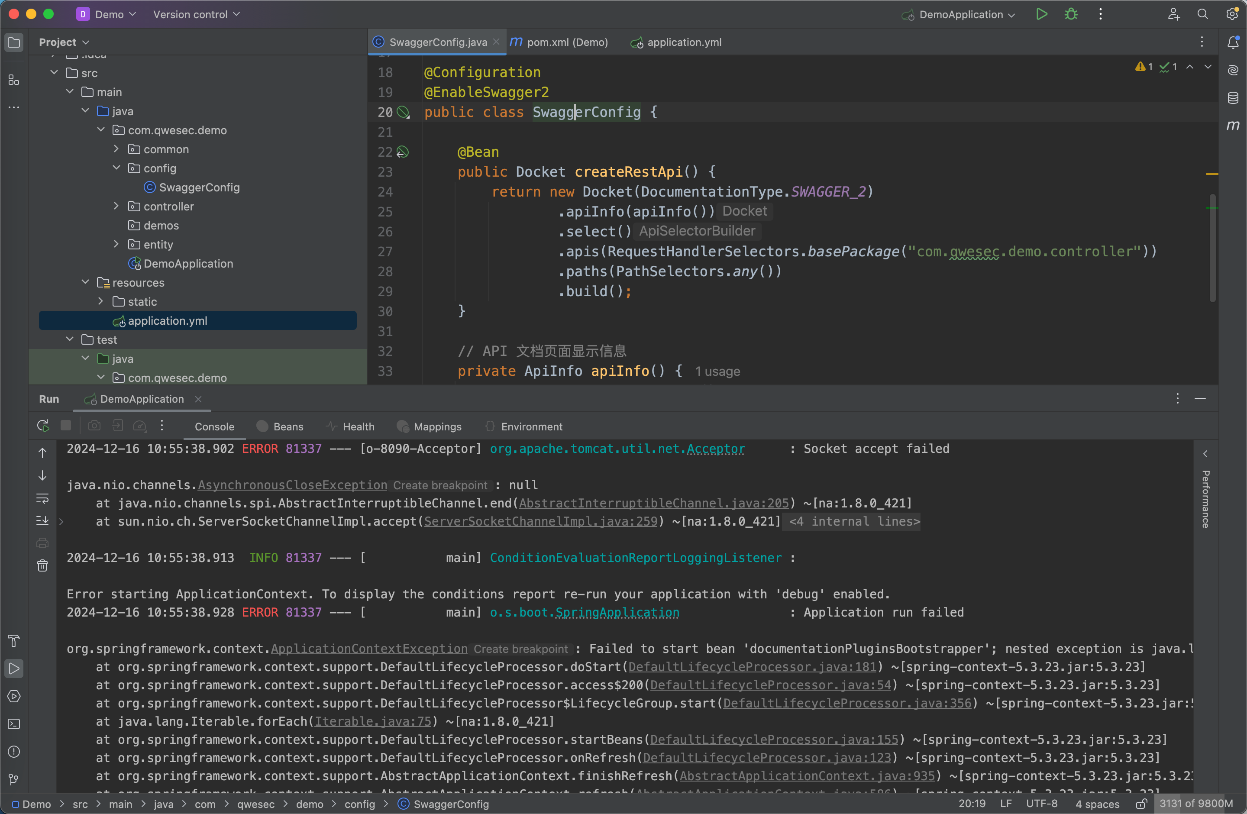Open Services tool window icon
The width and height of the screenshot is (1247, 814).
pyautogui.click(x=14, y=696)
